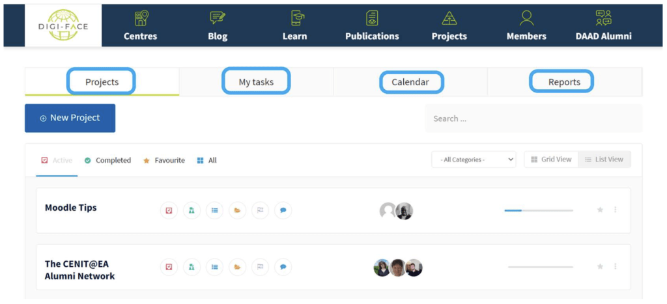Viewport: 667px width, 304px height.
Task: Switch to Grid View layout
Action: point(551,159)
